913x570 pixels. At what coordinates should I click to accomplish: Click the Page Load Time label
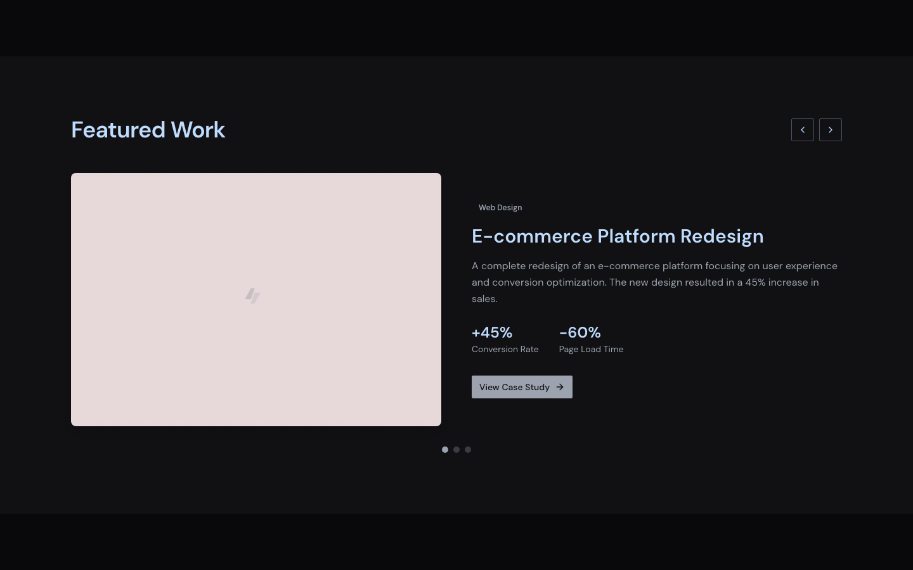[x=591, y=349]
